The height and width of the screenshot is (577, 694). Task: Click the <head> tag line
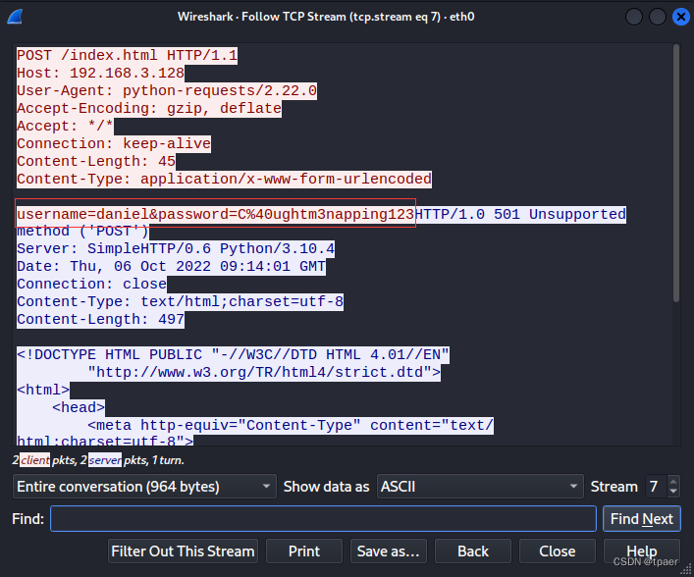tap(79, 408)
